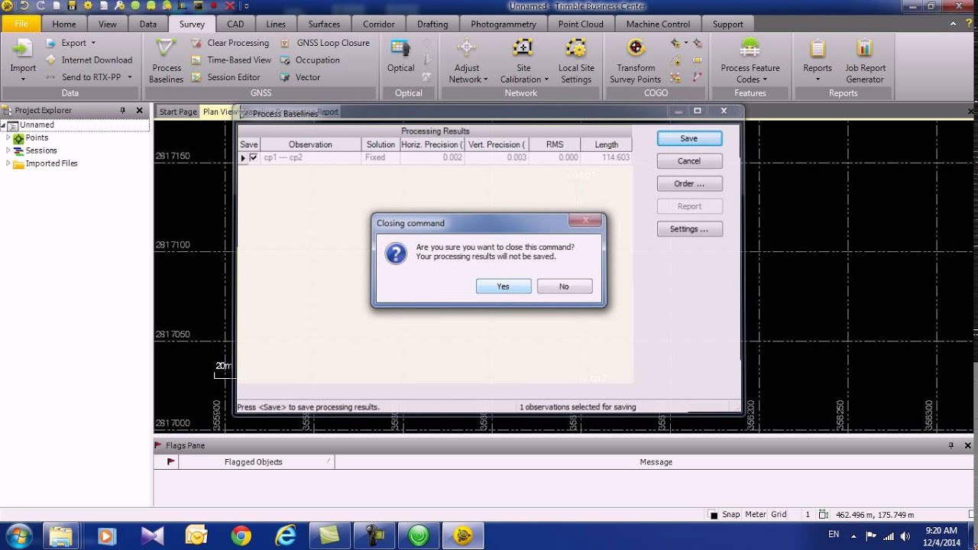Screen dimensions: 978x550
Task: Expand the Sessions tree node
Action: [x=8, y=150]
